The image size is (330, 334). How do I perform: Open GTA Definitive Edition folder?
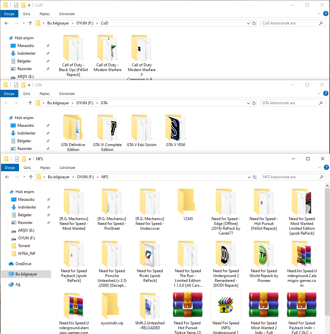click(73, 133)
